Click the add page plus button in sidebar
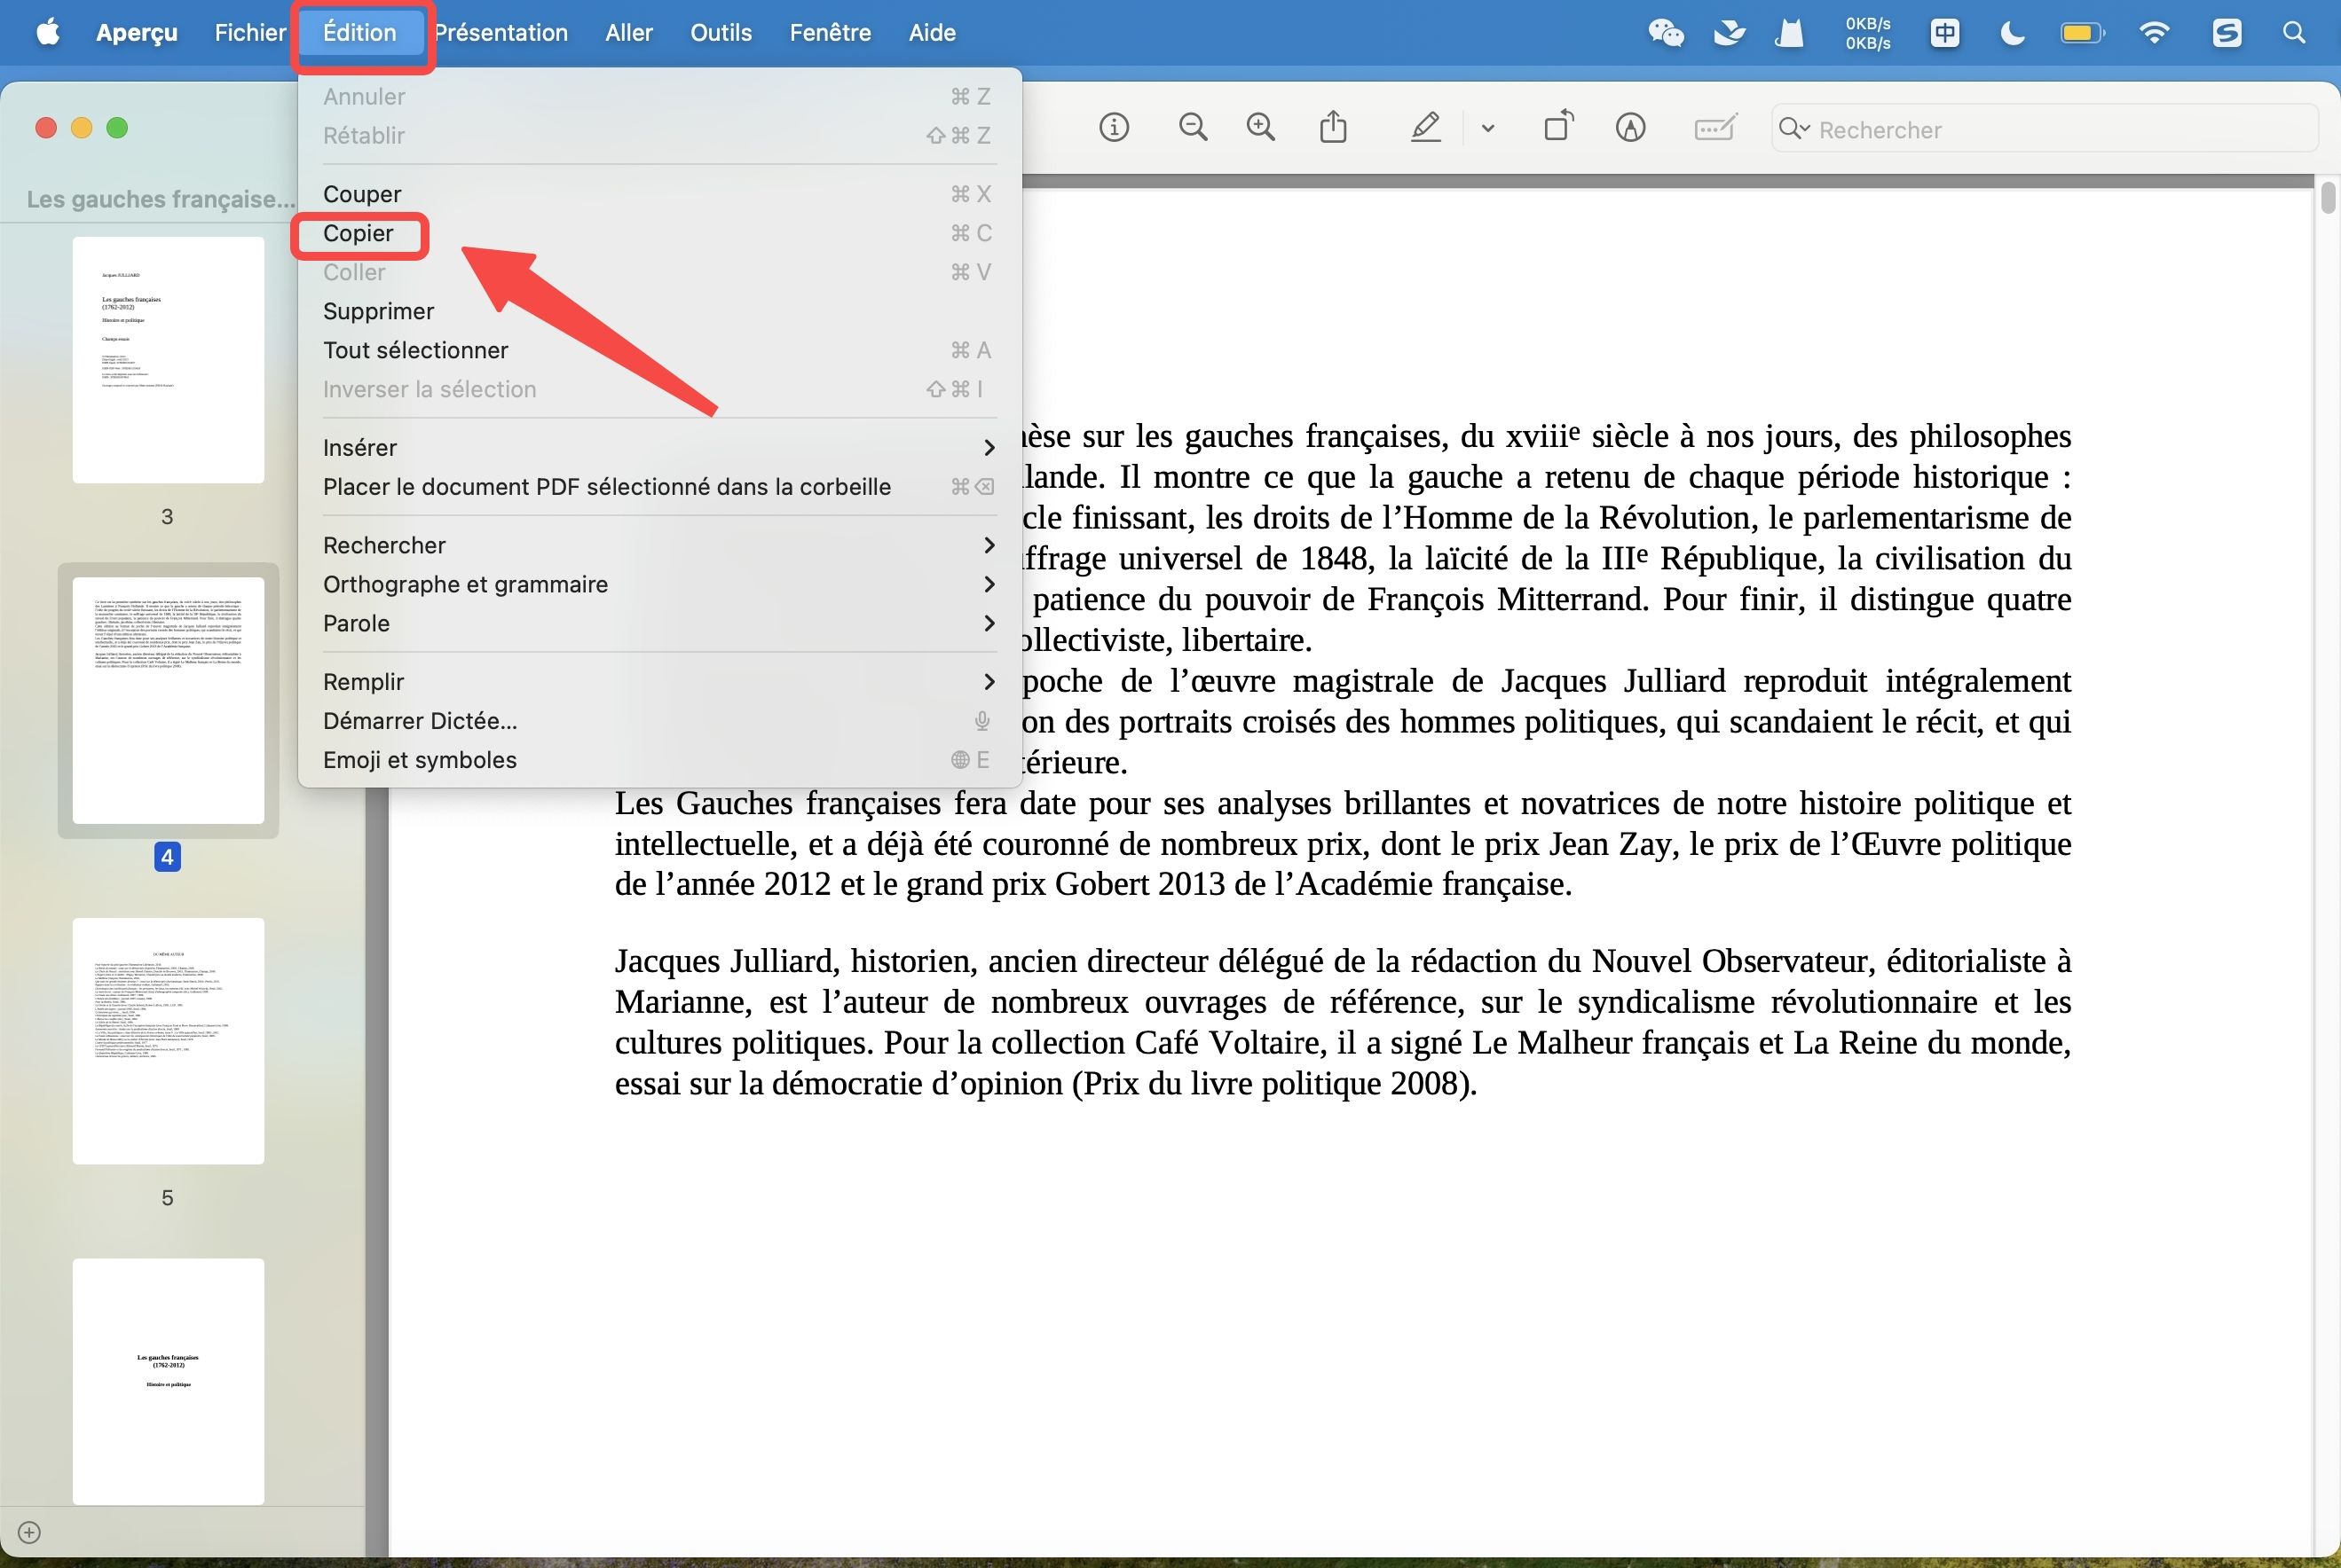 29,1532
